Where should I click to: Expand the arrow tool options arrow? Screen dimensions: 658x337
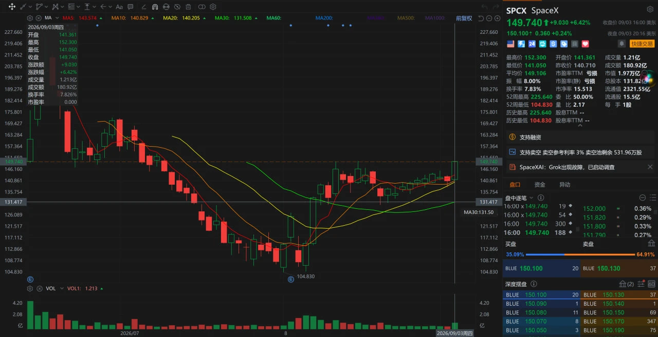point(110,7)
